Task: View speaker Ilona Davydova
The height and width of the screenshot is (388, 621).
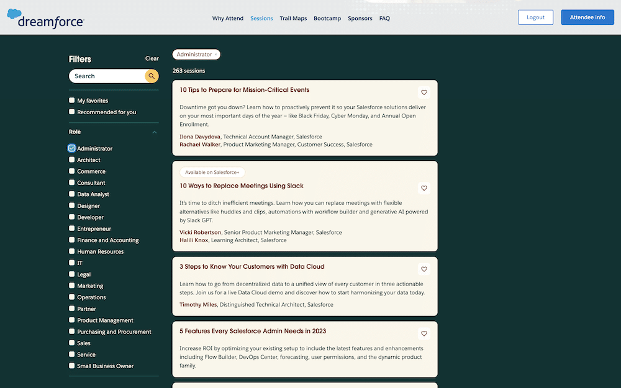Action: click(x=199, y=137)
